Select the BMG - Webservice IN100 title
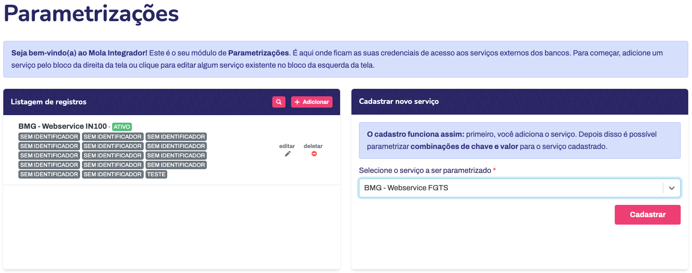The height and width of the screenshot is (273, 692). pos(63,126)
